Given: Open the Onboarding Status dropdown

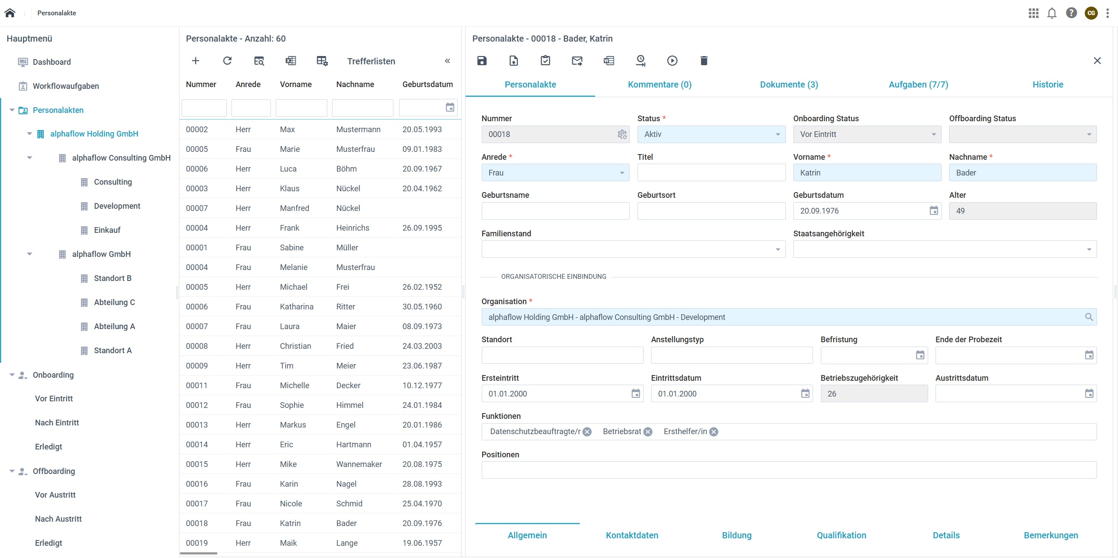Looking at the screenshot, I should pos(933,134).
